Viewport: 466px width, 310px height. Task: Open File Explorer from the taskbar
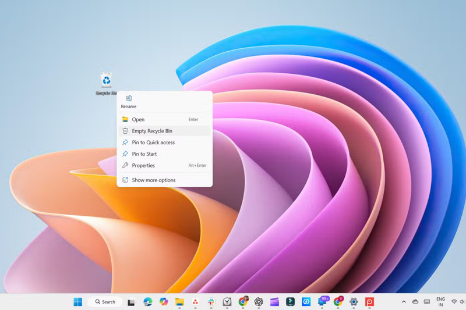[x=179, y=302]
